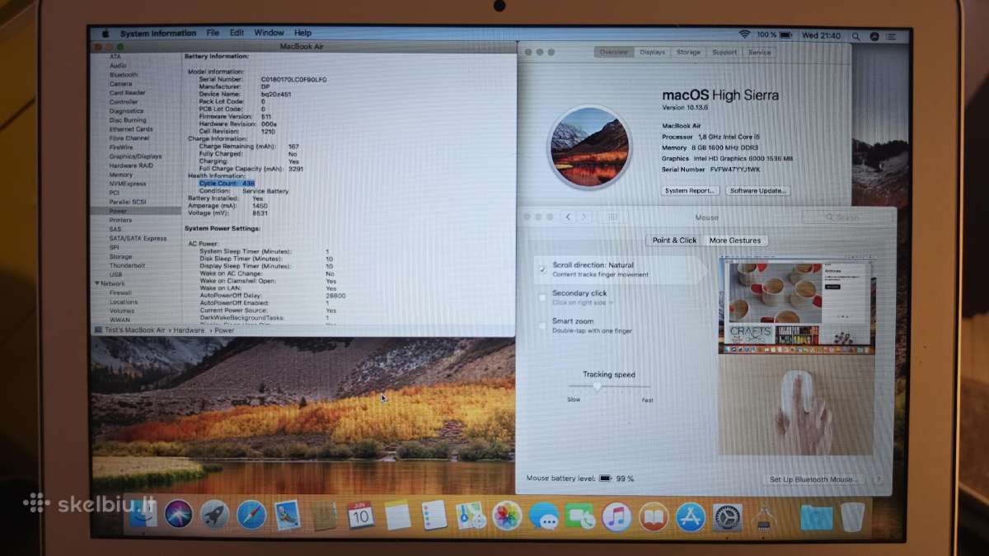Open App Store icon in Dock
This screenshot has width=989, height=556.
[691, 517]
